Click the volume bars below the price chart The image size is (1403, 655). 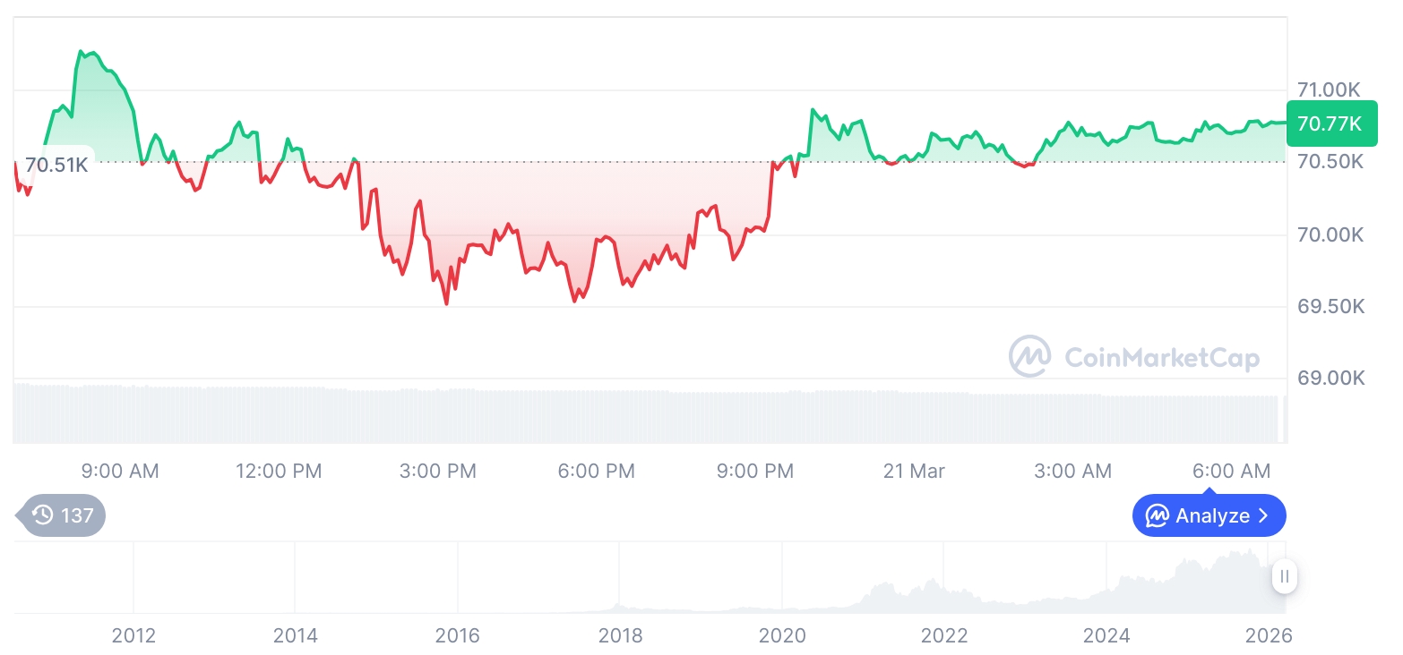coord(627,415)
